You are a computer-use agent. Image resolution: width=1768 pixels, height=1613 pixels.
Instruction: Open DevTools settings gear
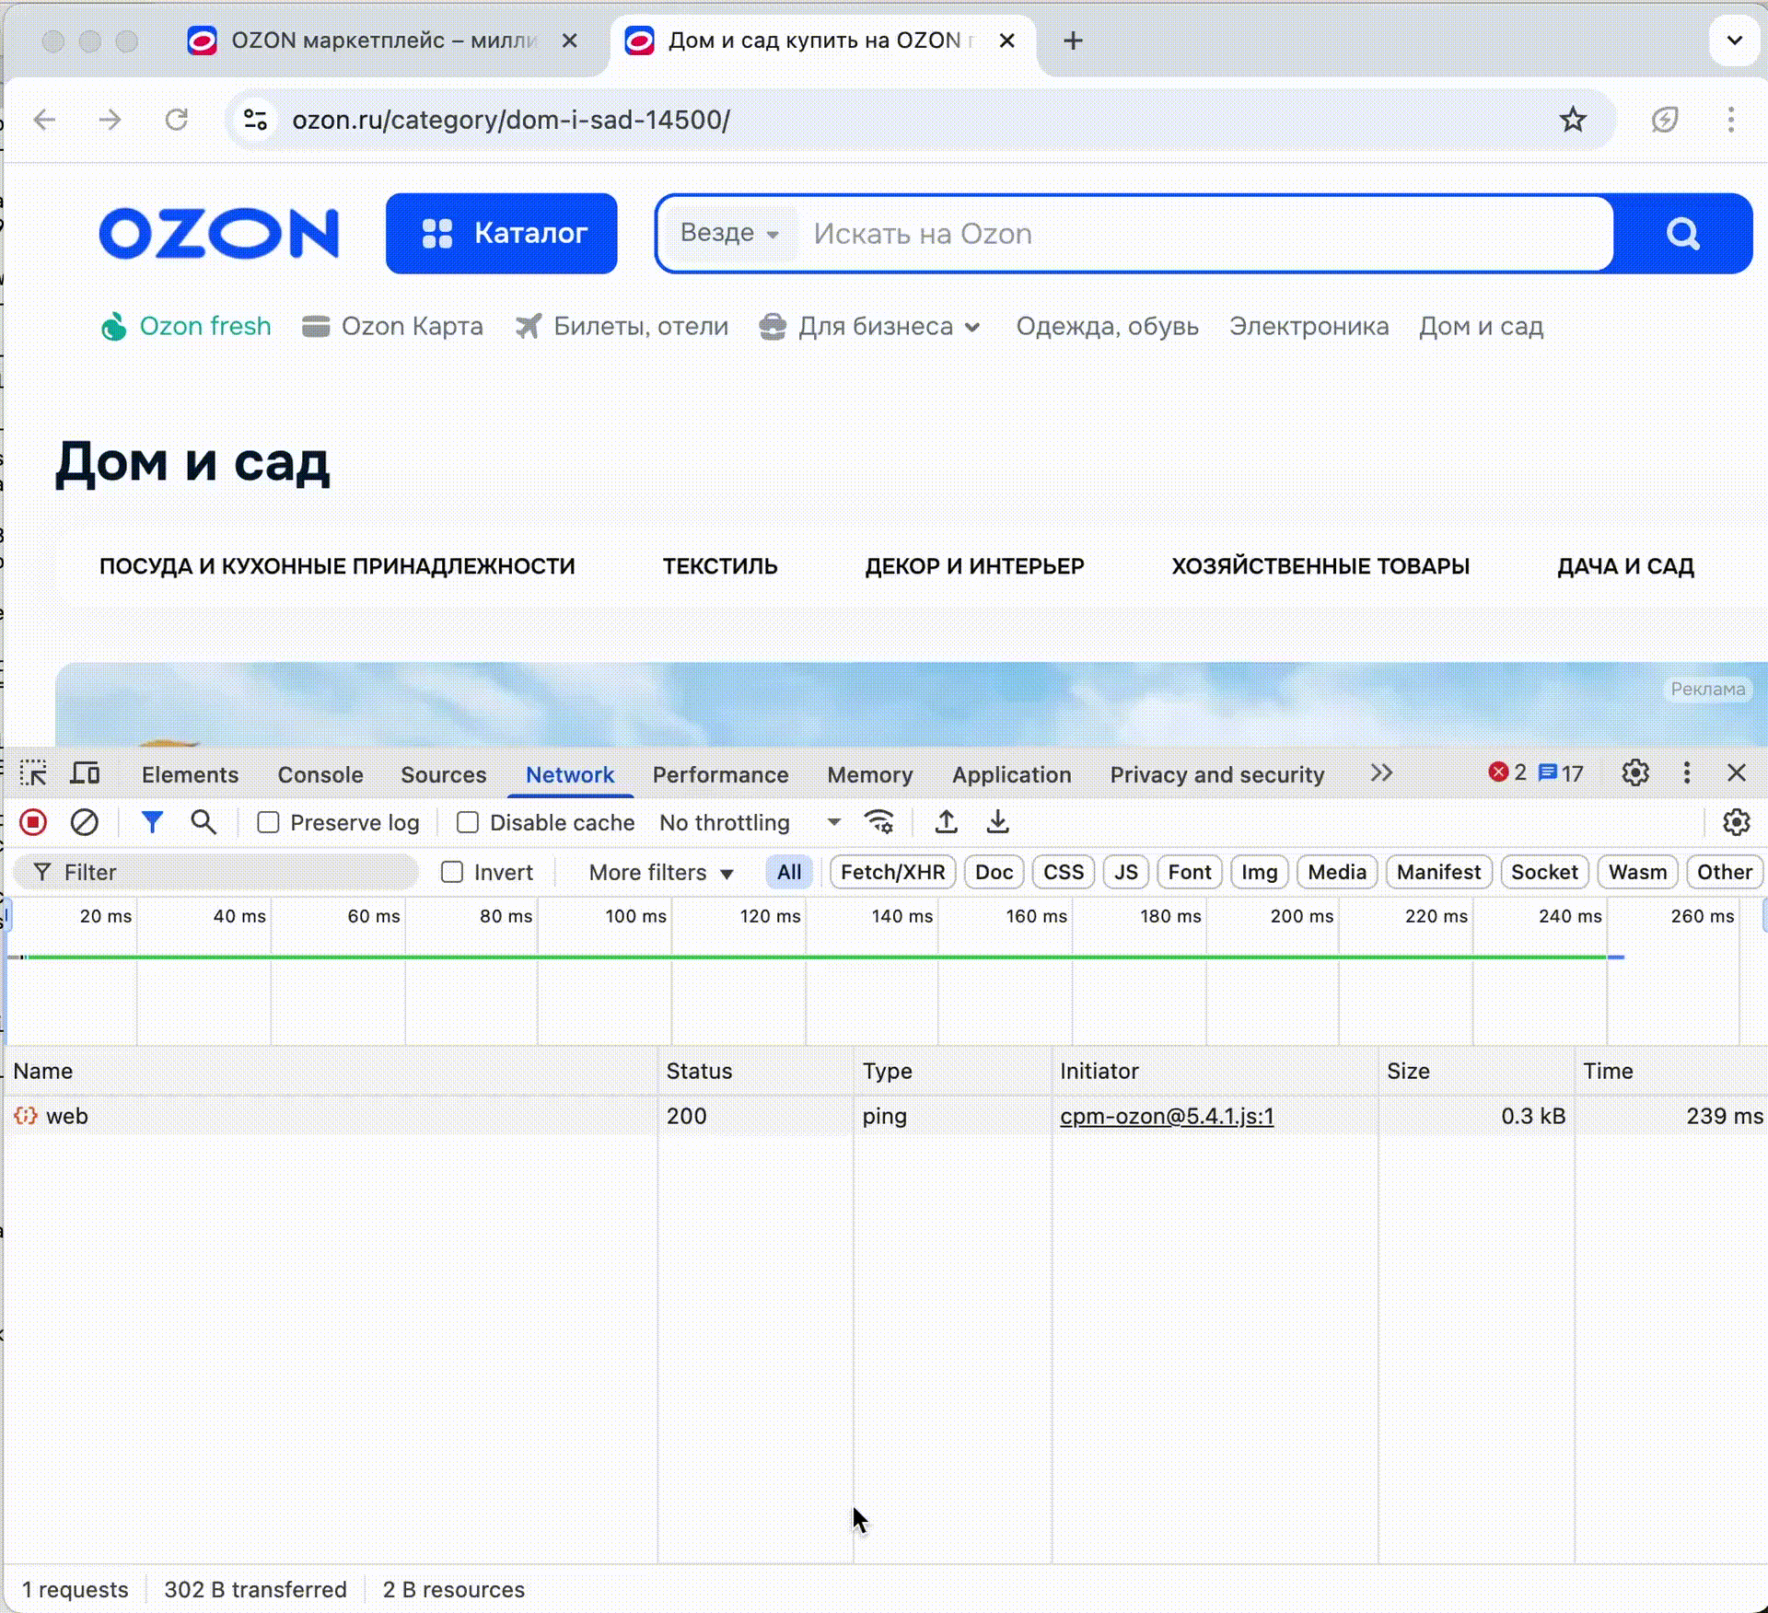pyautogui.click(x=1636, y=773)
